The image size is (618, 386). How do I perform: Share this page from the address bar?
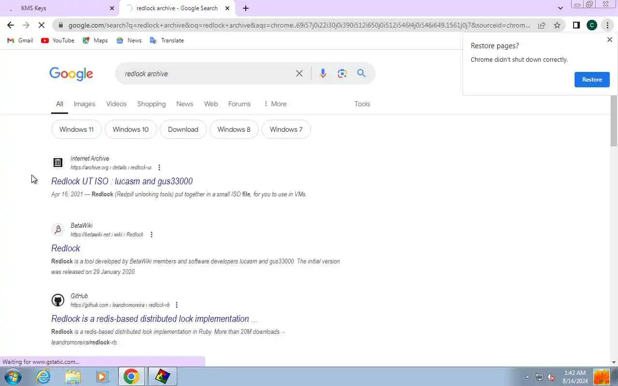click(542, 25)
